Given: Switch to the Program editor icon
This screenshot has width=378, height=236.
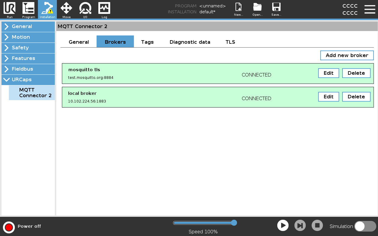Looking at the screenshot, I should 28,9.
